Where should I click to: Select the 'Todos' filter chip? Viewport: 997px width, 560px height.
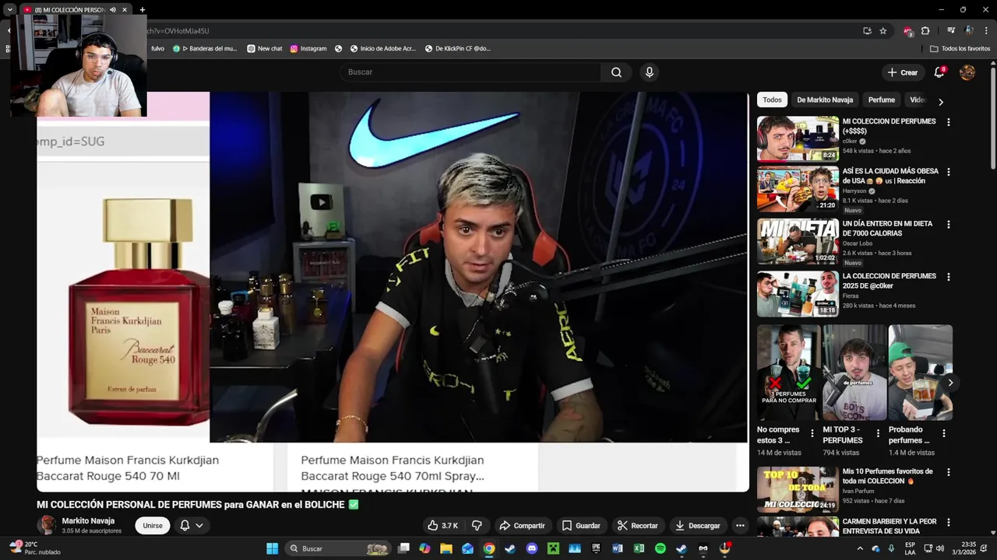(x=772, y=100)
